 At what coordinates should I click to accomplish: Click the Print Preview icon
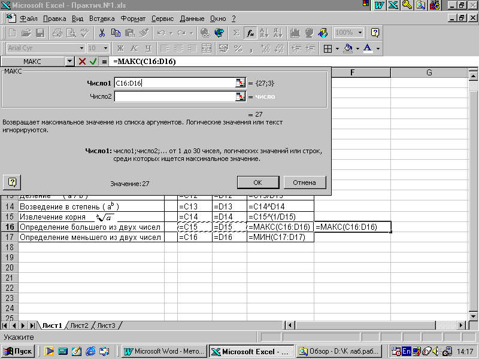[71, 33]
